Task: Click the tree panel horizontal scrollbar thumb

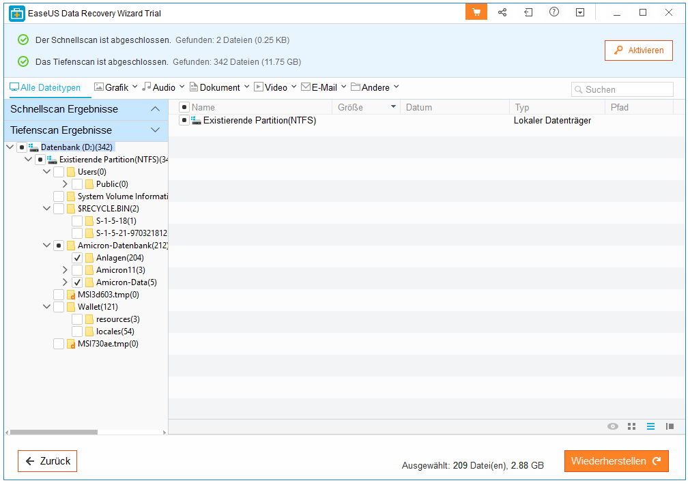Action: point(54,432)
